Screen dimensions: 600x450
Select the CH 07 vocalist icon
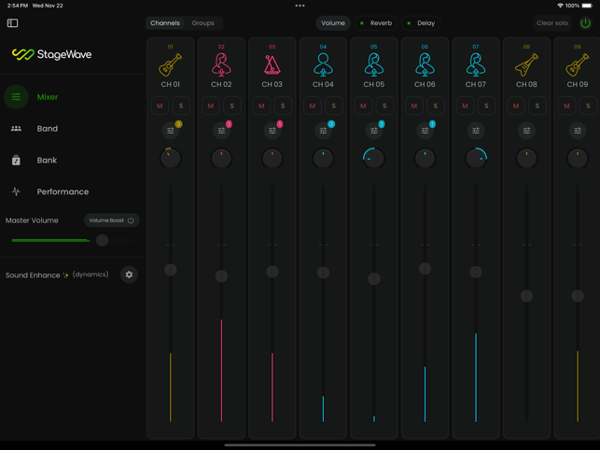click(x=476, y=65)
